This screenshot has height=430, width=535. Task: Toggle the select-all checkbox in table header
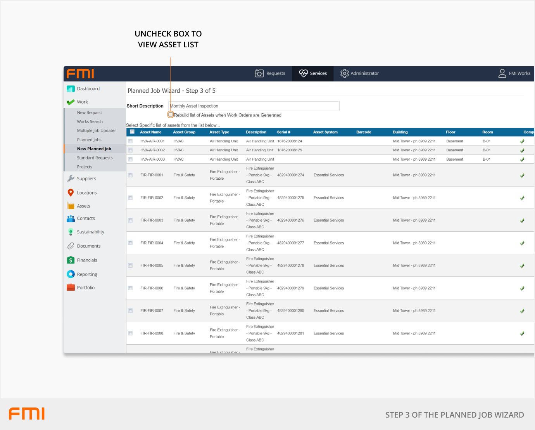coord(132,132)
